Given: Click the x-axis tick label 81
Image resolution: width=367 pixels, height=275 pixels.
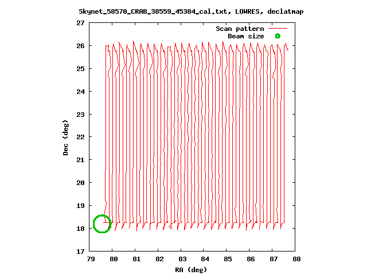Looking at the screenshot, I should (136, 259).
